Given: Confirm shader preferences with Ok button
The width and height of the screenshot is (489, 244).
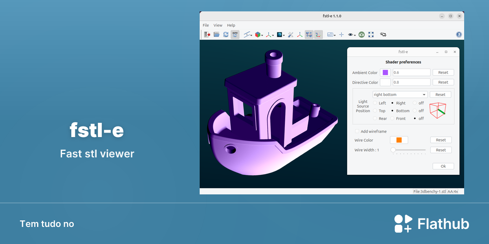Looking at the screenshot, I should point(443,166).
